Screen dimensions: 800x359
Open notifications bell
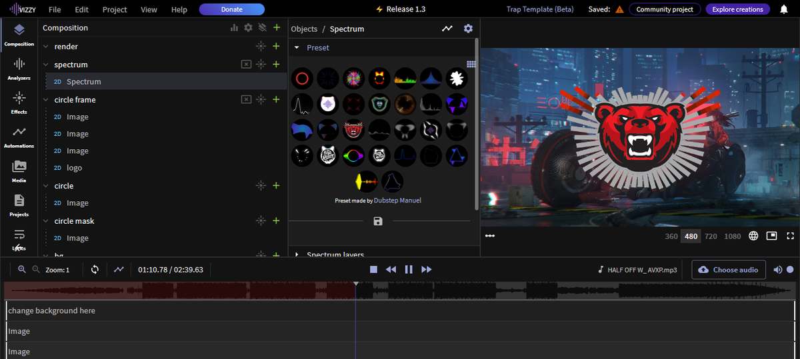click(784, 9)
